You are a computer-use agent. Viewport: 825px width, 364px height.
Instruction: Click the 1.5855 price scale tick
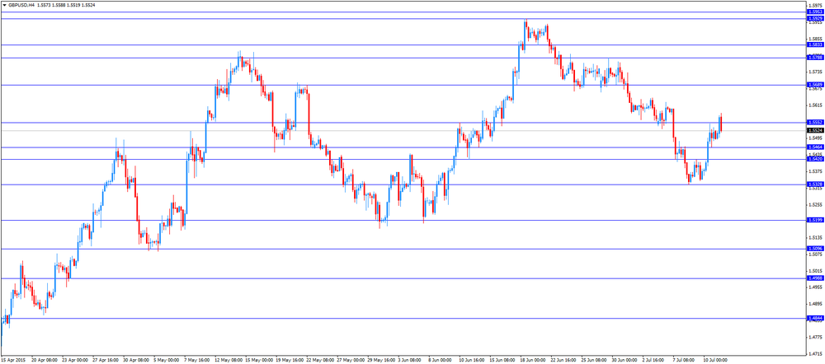click(816, 39)
